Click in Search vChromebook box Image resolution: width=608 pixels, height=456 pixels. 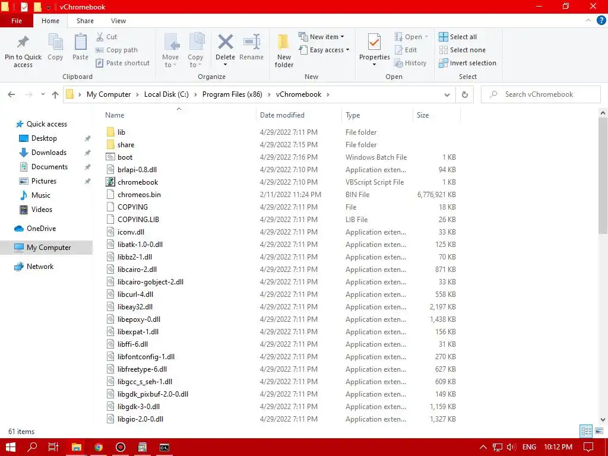tap(540, 94)
